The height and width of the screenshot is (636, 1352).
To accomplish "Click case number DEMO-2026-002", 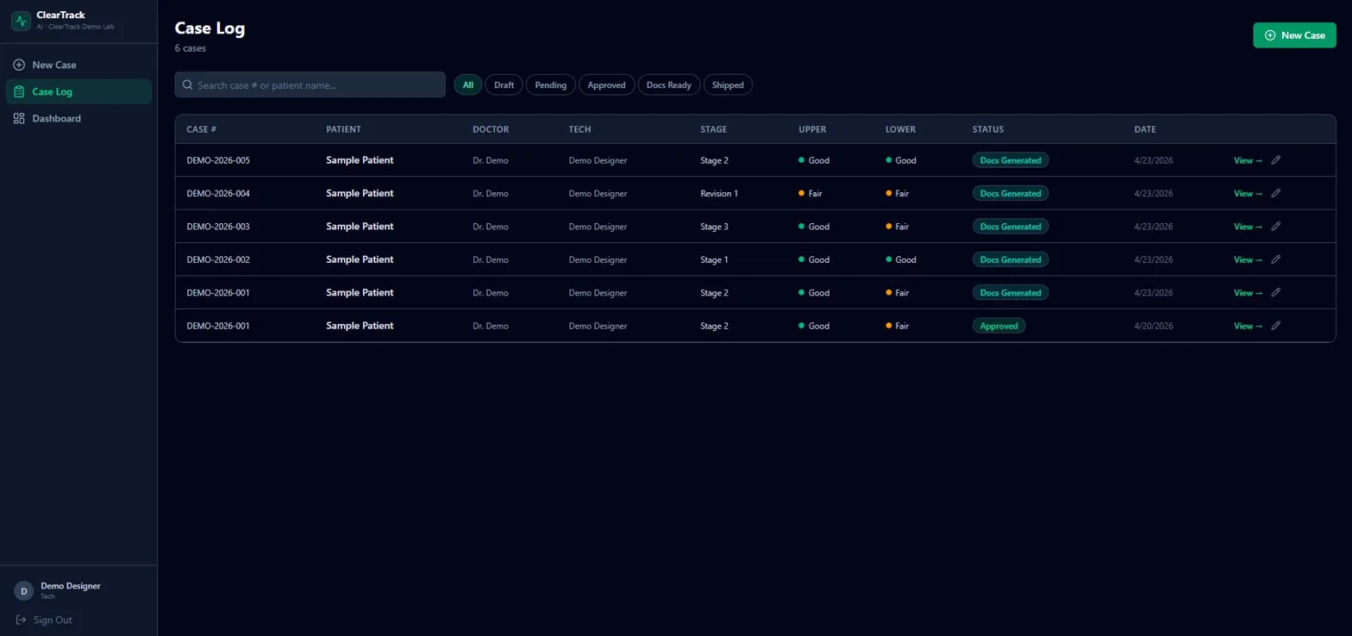I will click(x=218, y=259).
